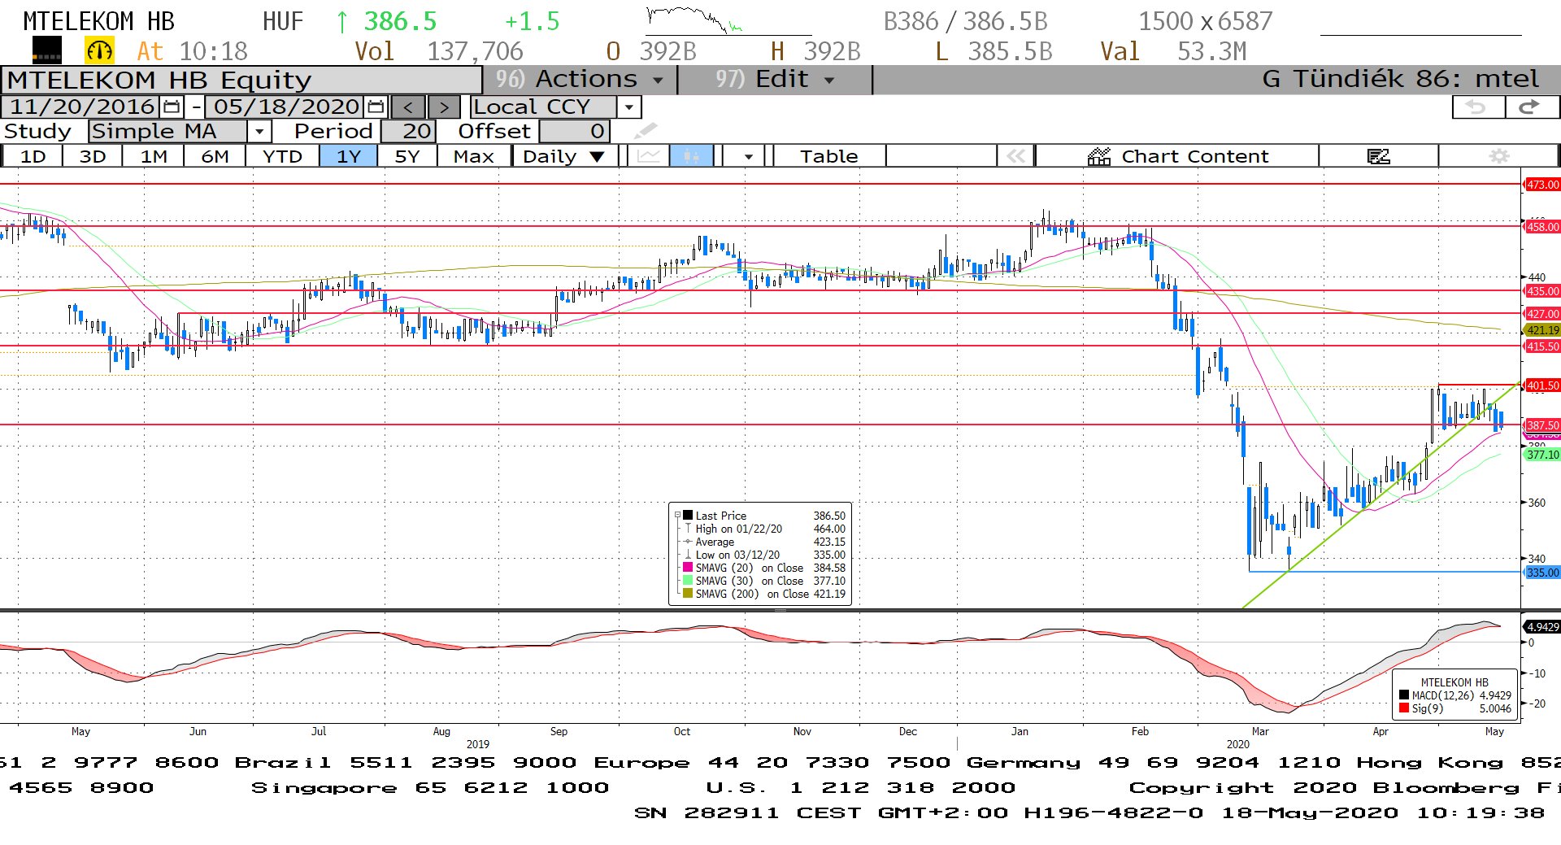Screen dimensions: 1561x845
Task: Click the 4.9429 MACD value label
Action: [1542, 627]
